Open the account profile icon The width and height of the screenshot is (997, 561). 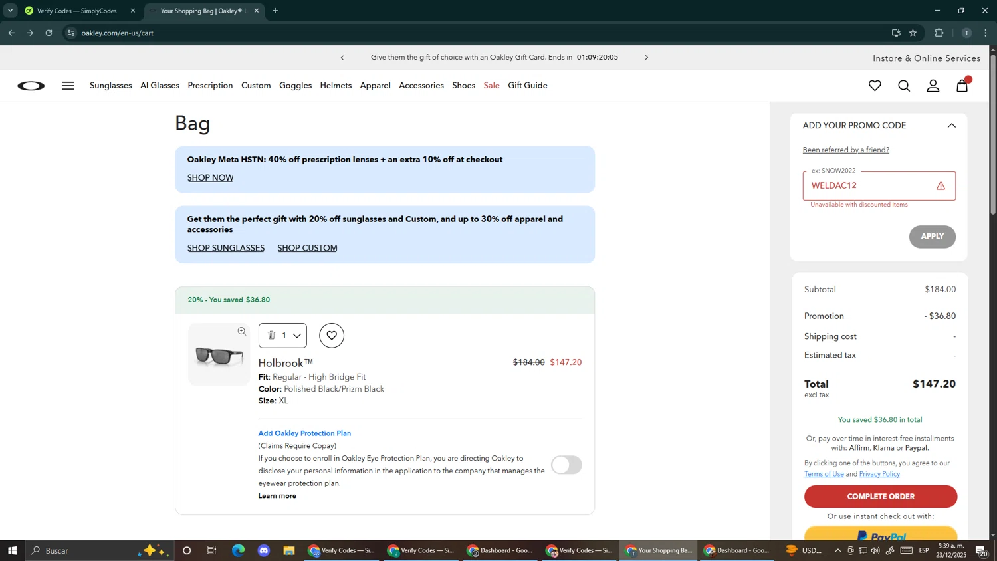(x=933, y=86)
